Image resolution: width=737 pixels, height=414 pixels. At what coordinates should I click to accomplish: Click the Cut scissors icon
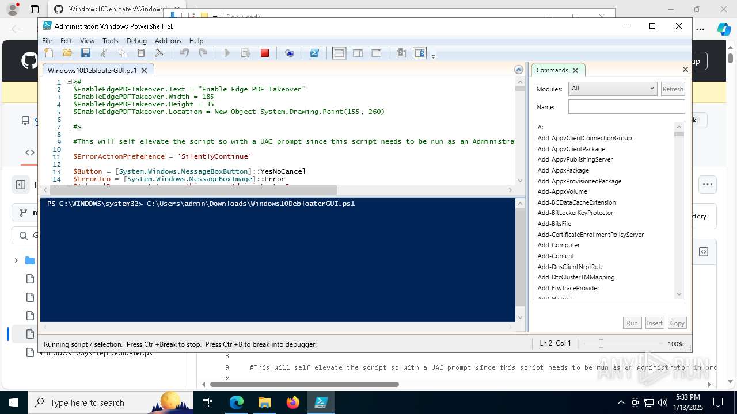pos(104,53)
